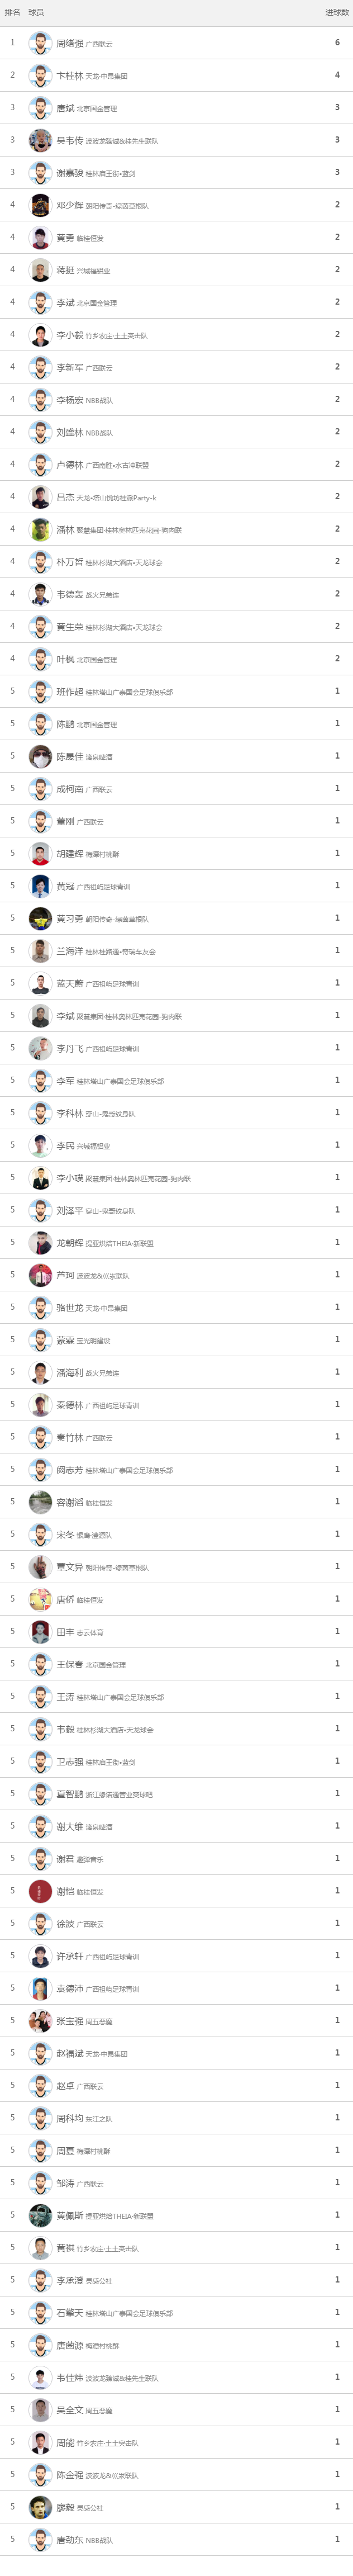This screenshot has height=2576, width=353.
Task: Open player name 吕杰
Action: (66, 497)
